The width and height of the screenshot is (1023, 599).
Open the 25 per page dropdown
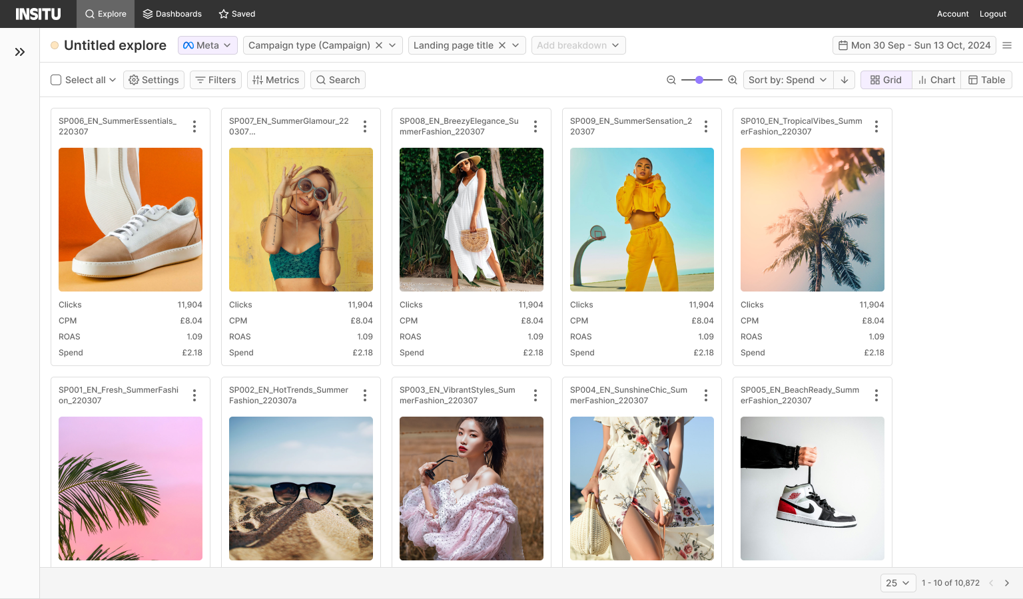point(898,583)
